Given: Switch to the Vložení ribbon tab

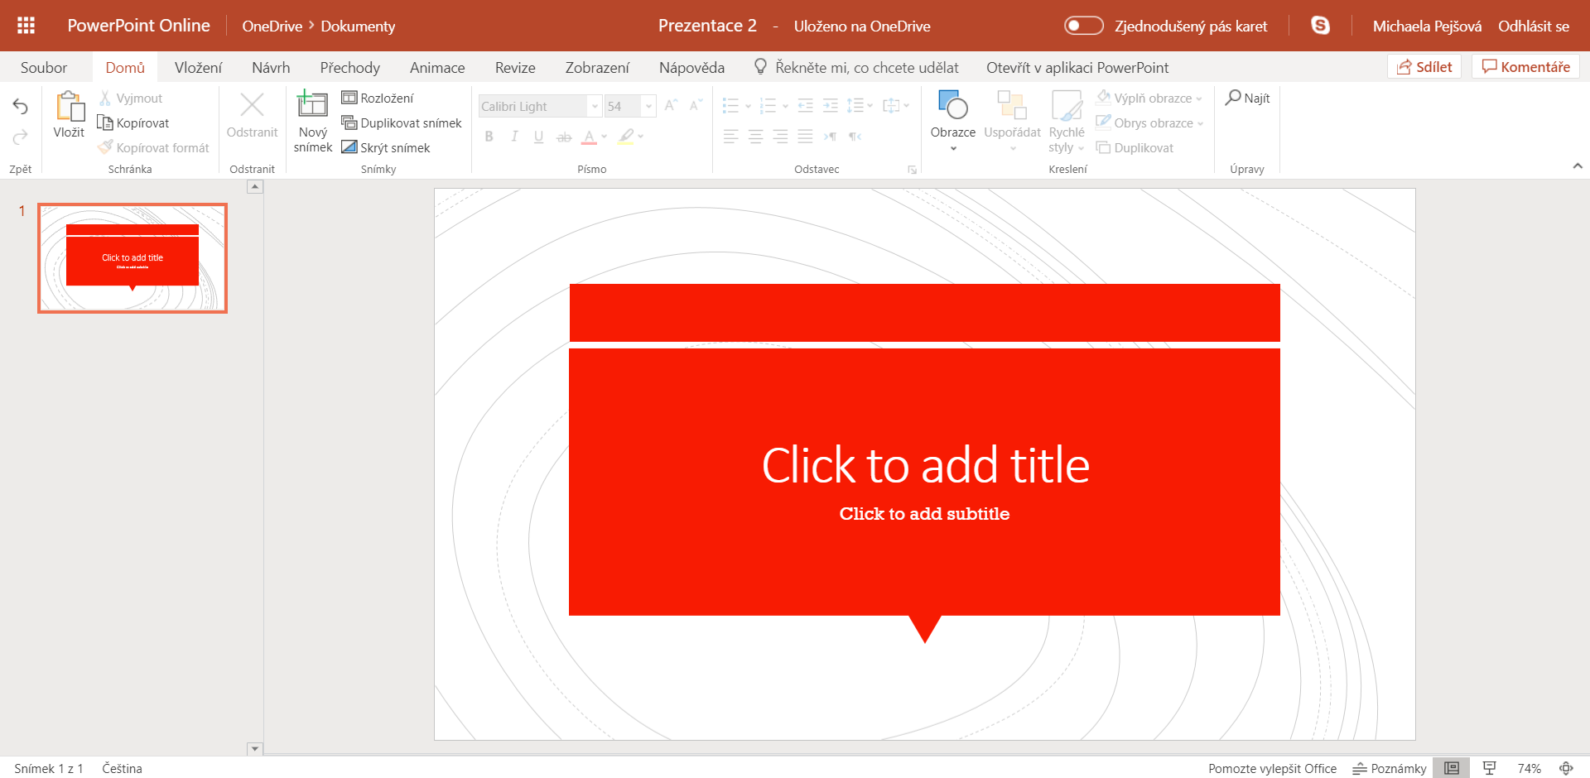Looking at the screenshot, I should coord(198,67).
